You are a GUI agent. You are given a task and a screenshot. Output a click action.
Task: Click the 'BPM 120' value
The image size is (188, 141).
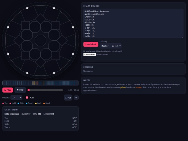point(37,114)
